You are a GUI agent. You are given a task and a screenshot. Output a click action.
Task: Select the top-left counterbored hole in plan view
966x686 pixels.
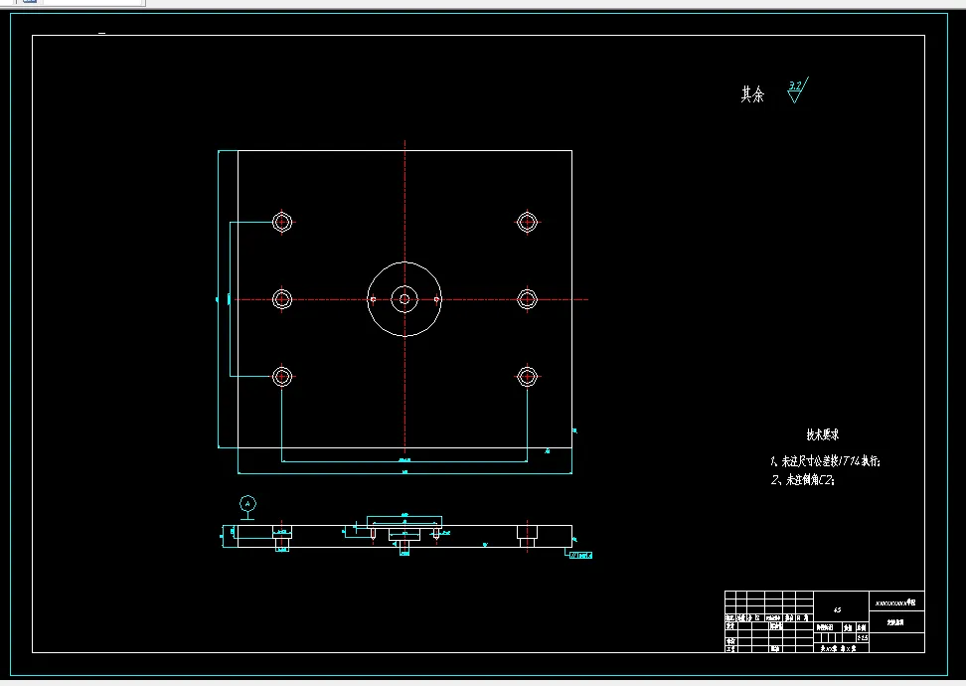(x=282, y=222)
